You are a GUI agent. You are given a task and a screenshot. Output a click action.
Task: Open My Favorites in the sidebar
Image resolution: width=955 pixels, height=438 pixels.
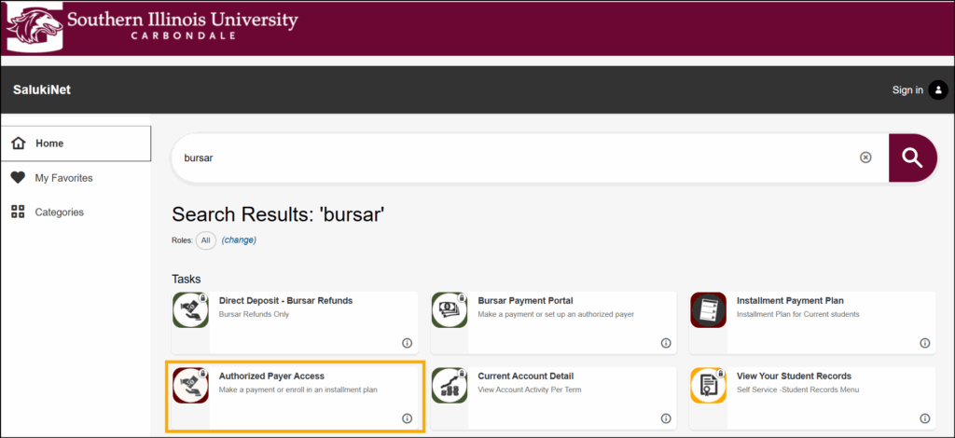63,178
